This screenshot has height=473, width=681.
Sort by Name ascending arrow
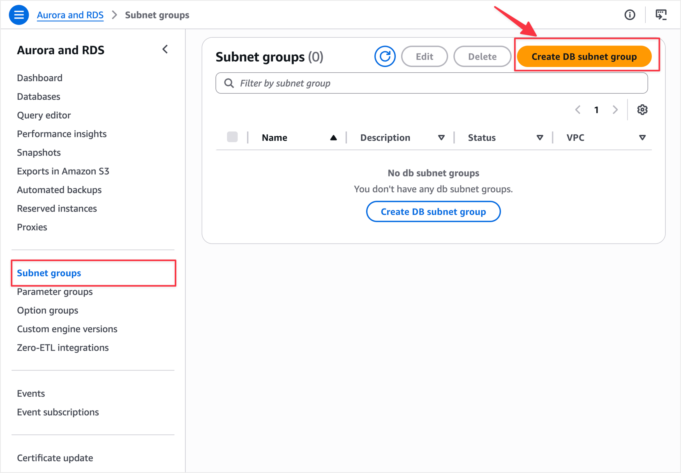click(x=333, y=138)
